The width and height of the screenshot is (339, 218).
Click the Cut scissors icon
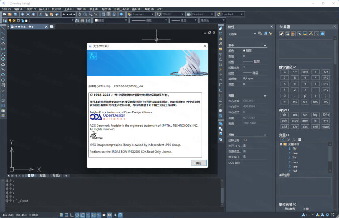41,14
